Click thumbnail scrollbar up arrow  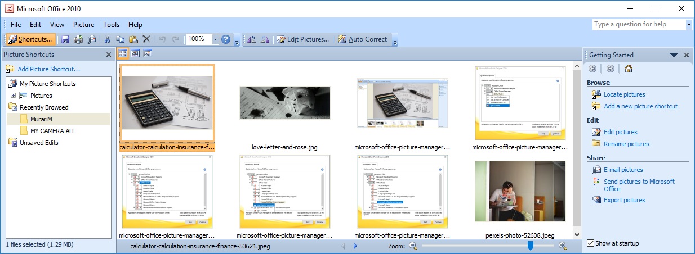(x=576, y=66)
